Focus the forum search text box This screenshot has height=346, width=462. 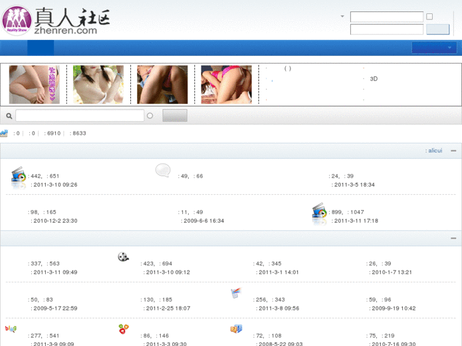[x=79, y=116]
